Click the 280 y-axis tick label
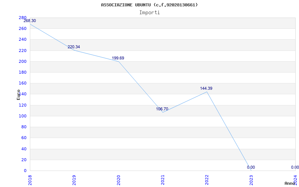This screenshot has width=299, height=187. [23, 18]
